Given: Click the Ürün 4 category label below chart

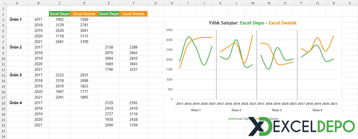Looking at the screenshot, I should tap(317, 110).
